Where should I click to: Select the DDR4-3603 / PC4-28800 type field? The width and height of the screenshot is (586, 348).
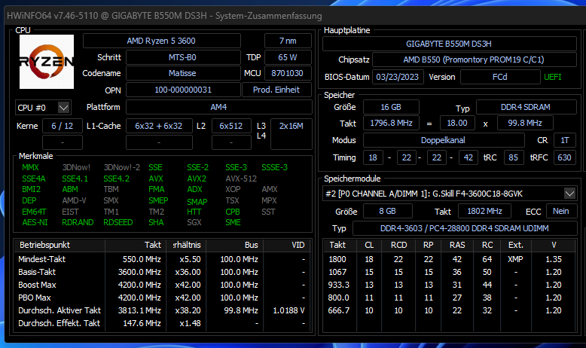(x=465, y=228)
